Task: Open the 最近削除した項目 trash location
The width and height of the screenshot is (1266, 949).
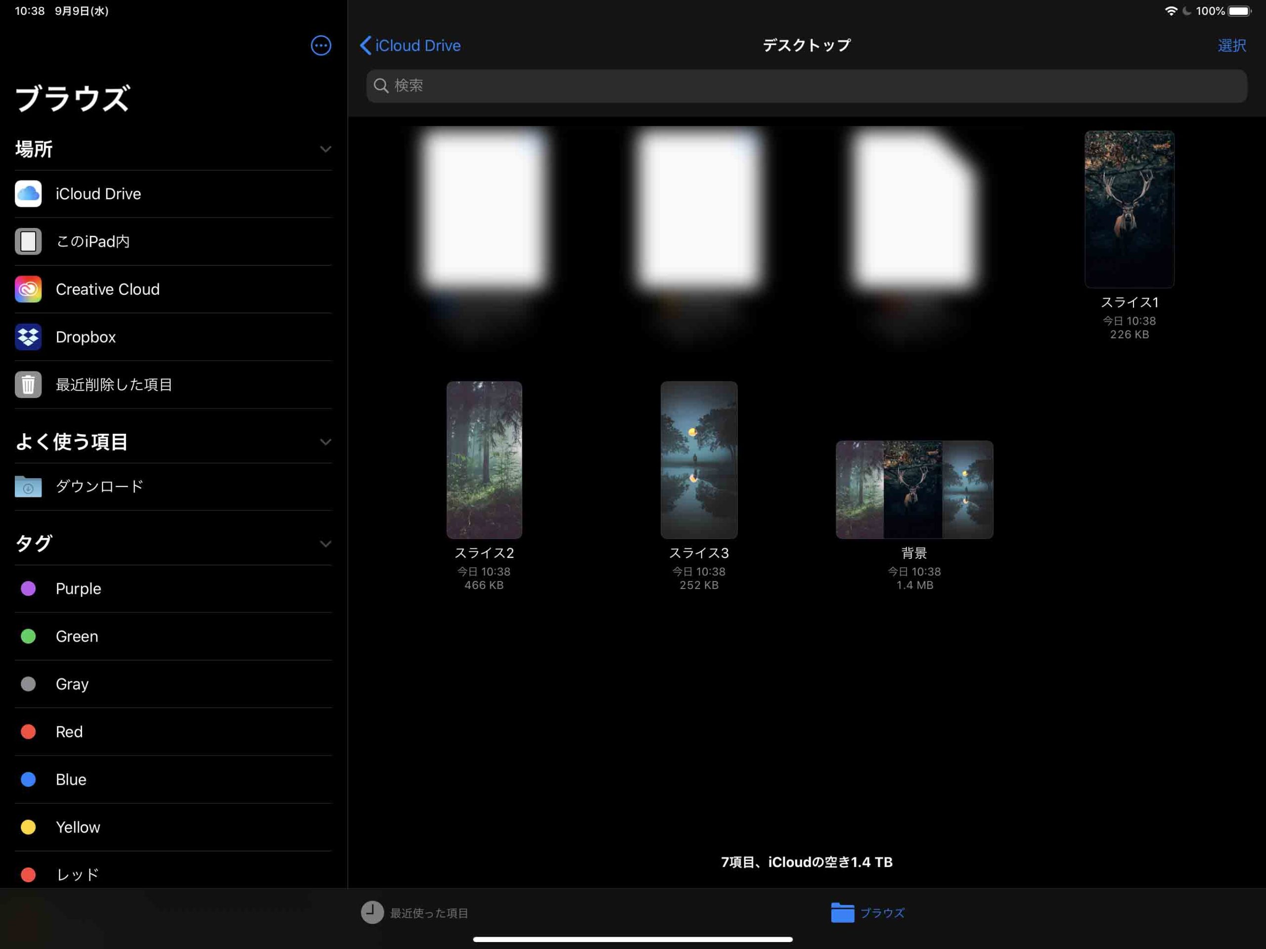Action: tap(113, 385)
